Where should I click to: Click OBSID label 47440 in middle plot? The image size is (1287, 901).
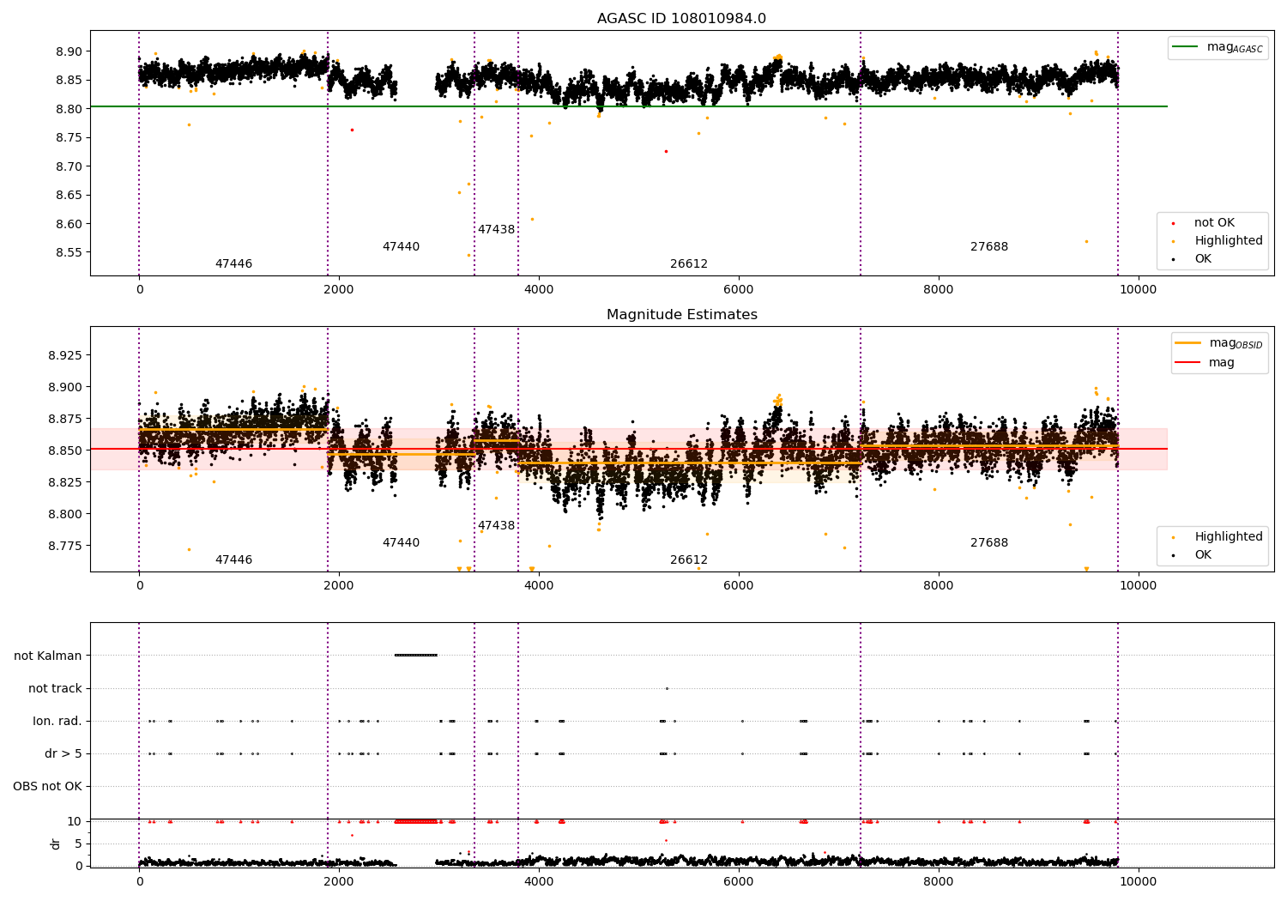click(401, 543)
